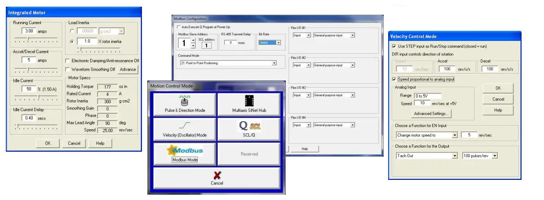Click the Advance button for waveform smoothing
The image size is (544, 200).
[x=128, y=69]
